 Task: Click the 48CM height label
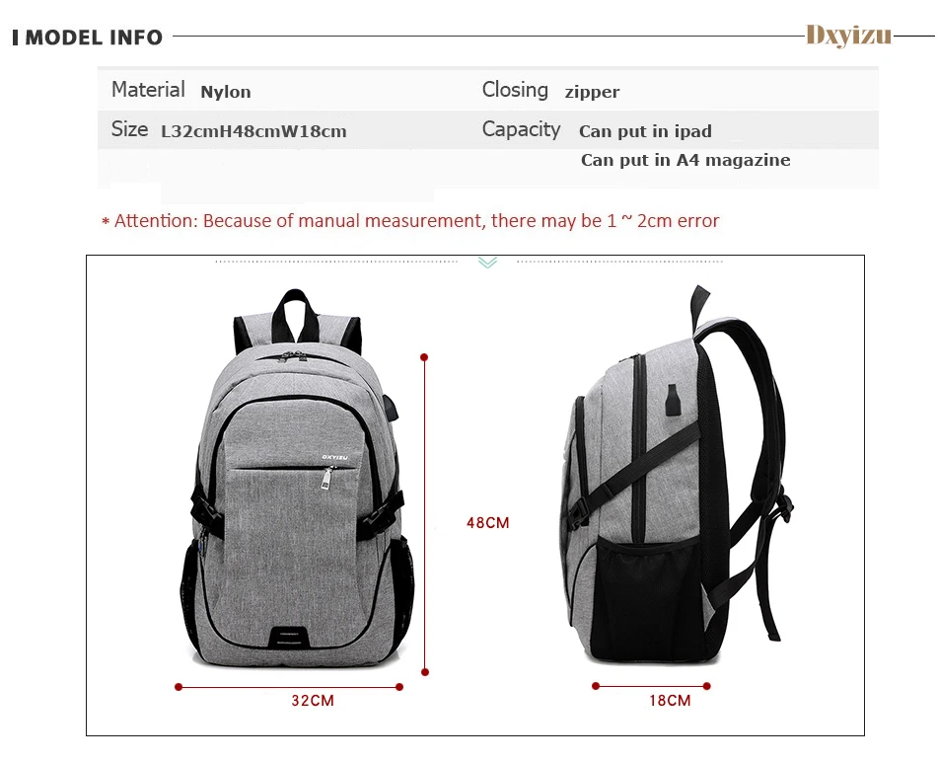(487, 523)
